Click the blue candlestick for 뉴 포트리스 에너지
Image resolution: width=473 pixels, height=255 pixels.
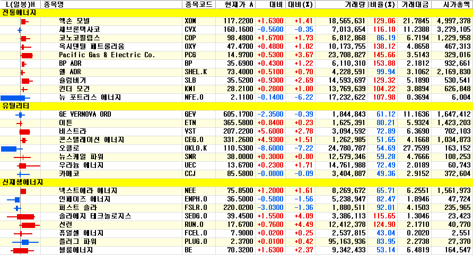(x=13, y=98)
